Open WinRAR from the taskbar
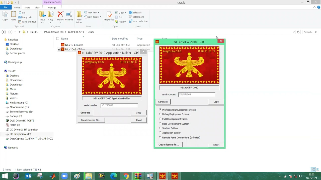This screenshot has width=321, height=180. pos(138,176)
